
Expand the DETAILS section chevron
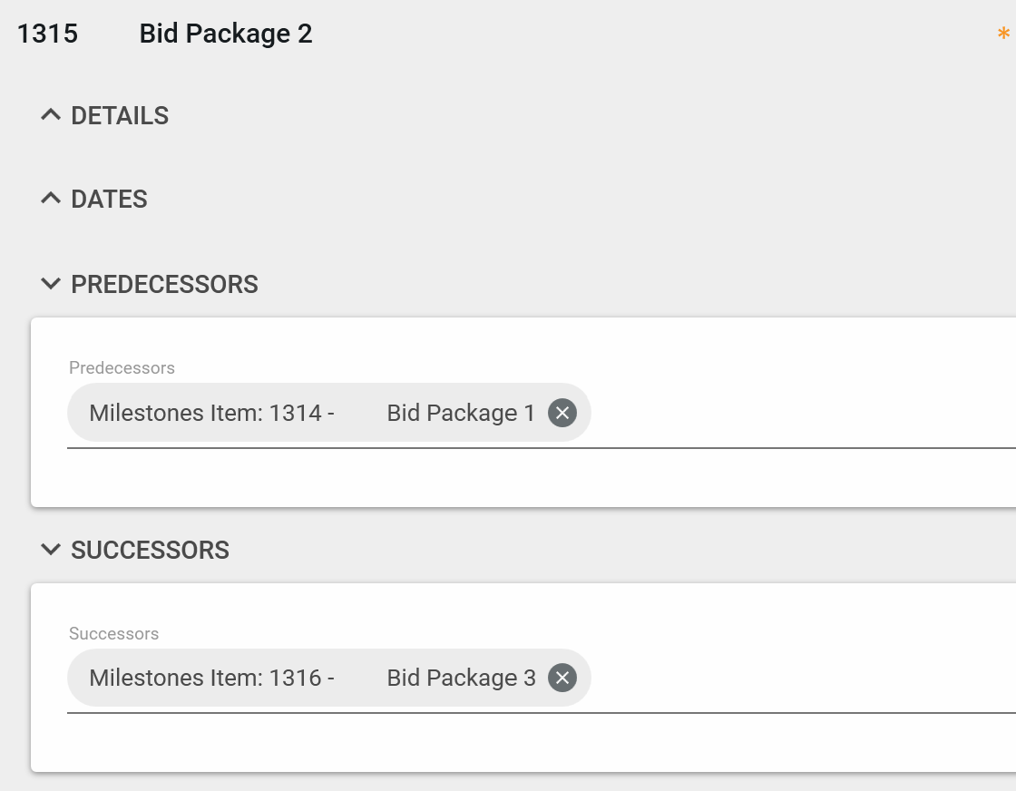(51, 115)
